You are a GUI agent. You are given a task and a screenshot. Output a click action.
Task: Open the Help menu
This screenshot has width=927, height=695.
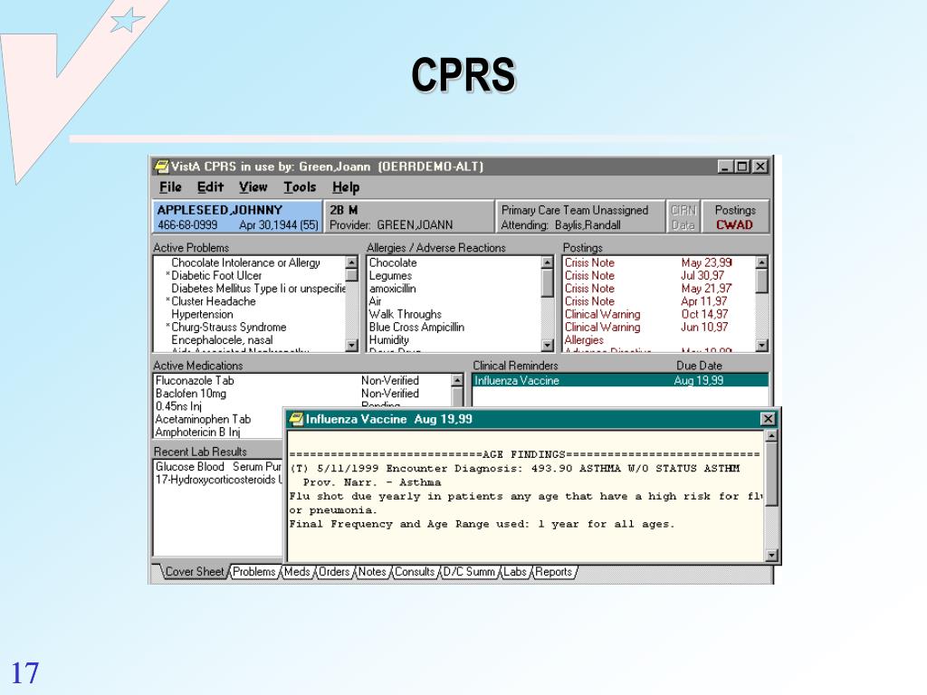pyautogui.click(x=346, y=187)
